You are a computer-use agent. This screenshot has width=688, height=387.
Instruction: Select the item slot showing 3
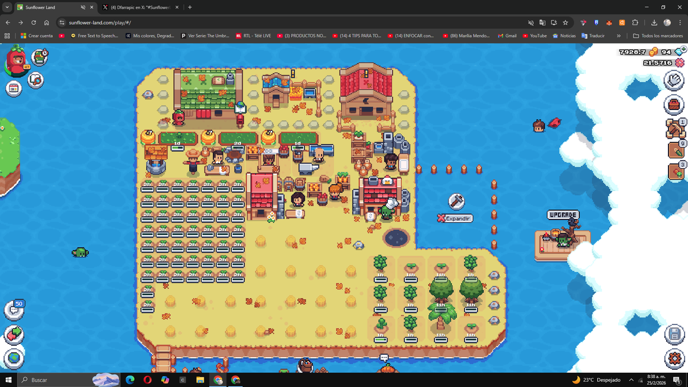point(676,171)
